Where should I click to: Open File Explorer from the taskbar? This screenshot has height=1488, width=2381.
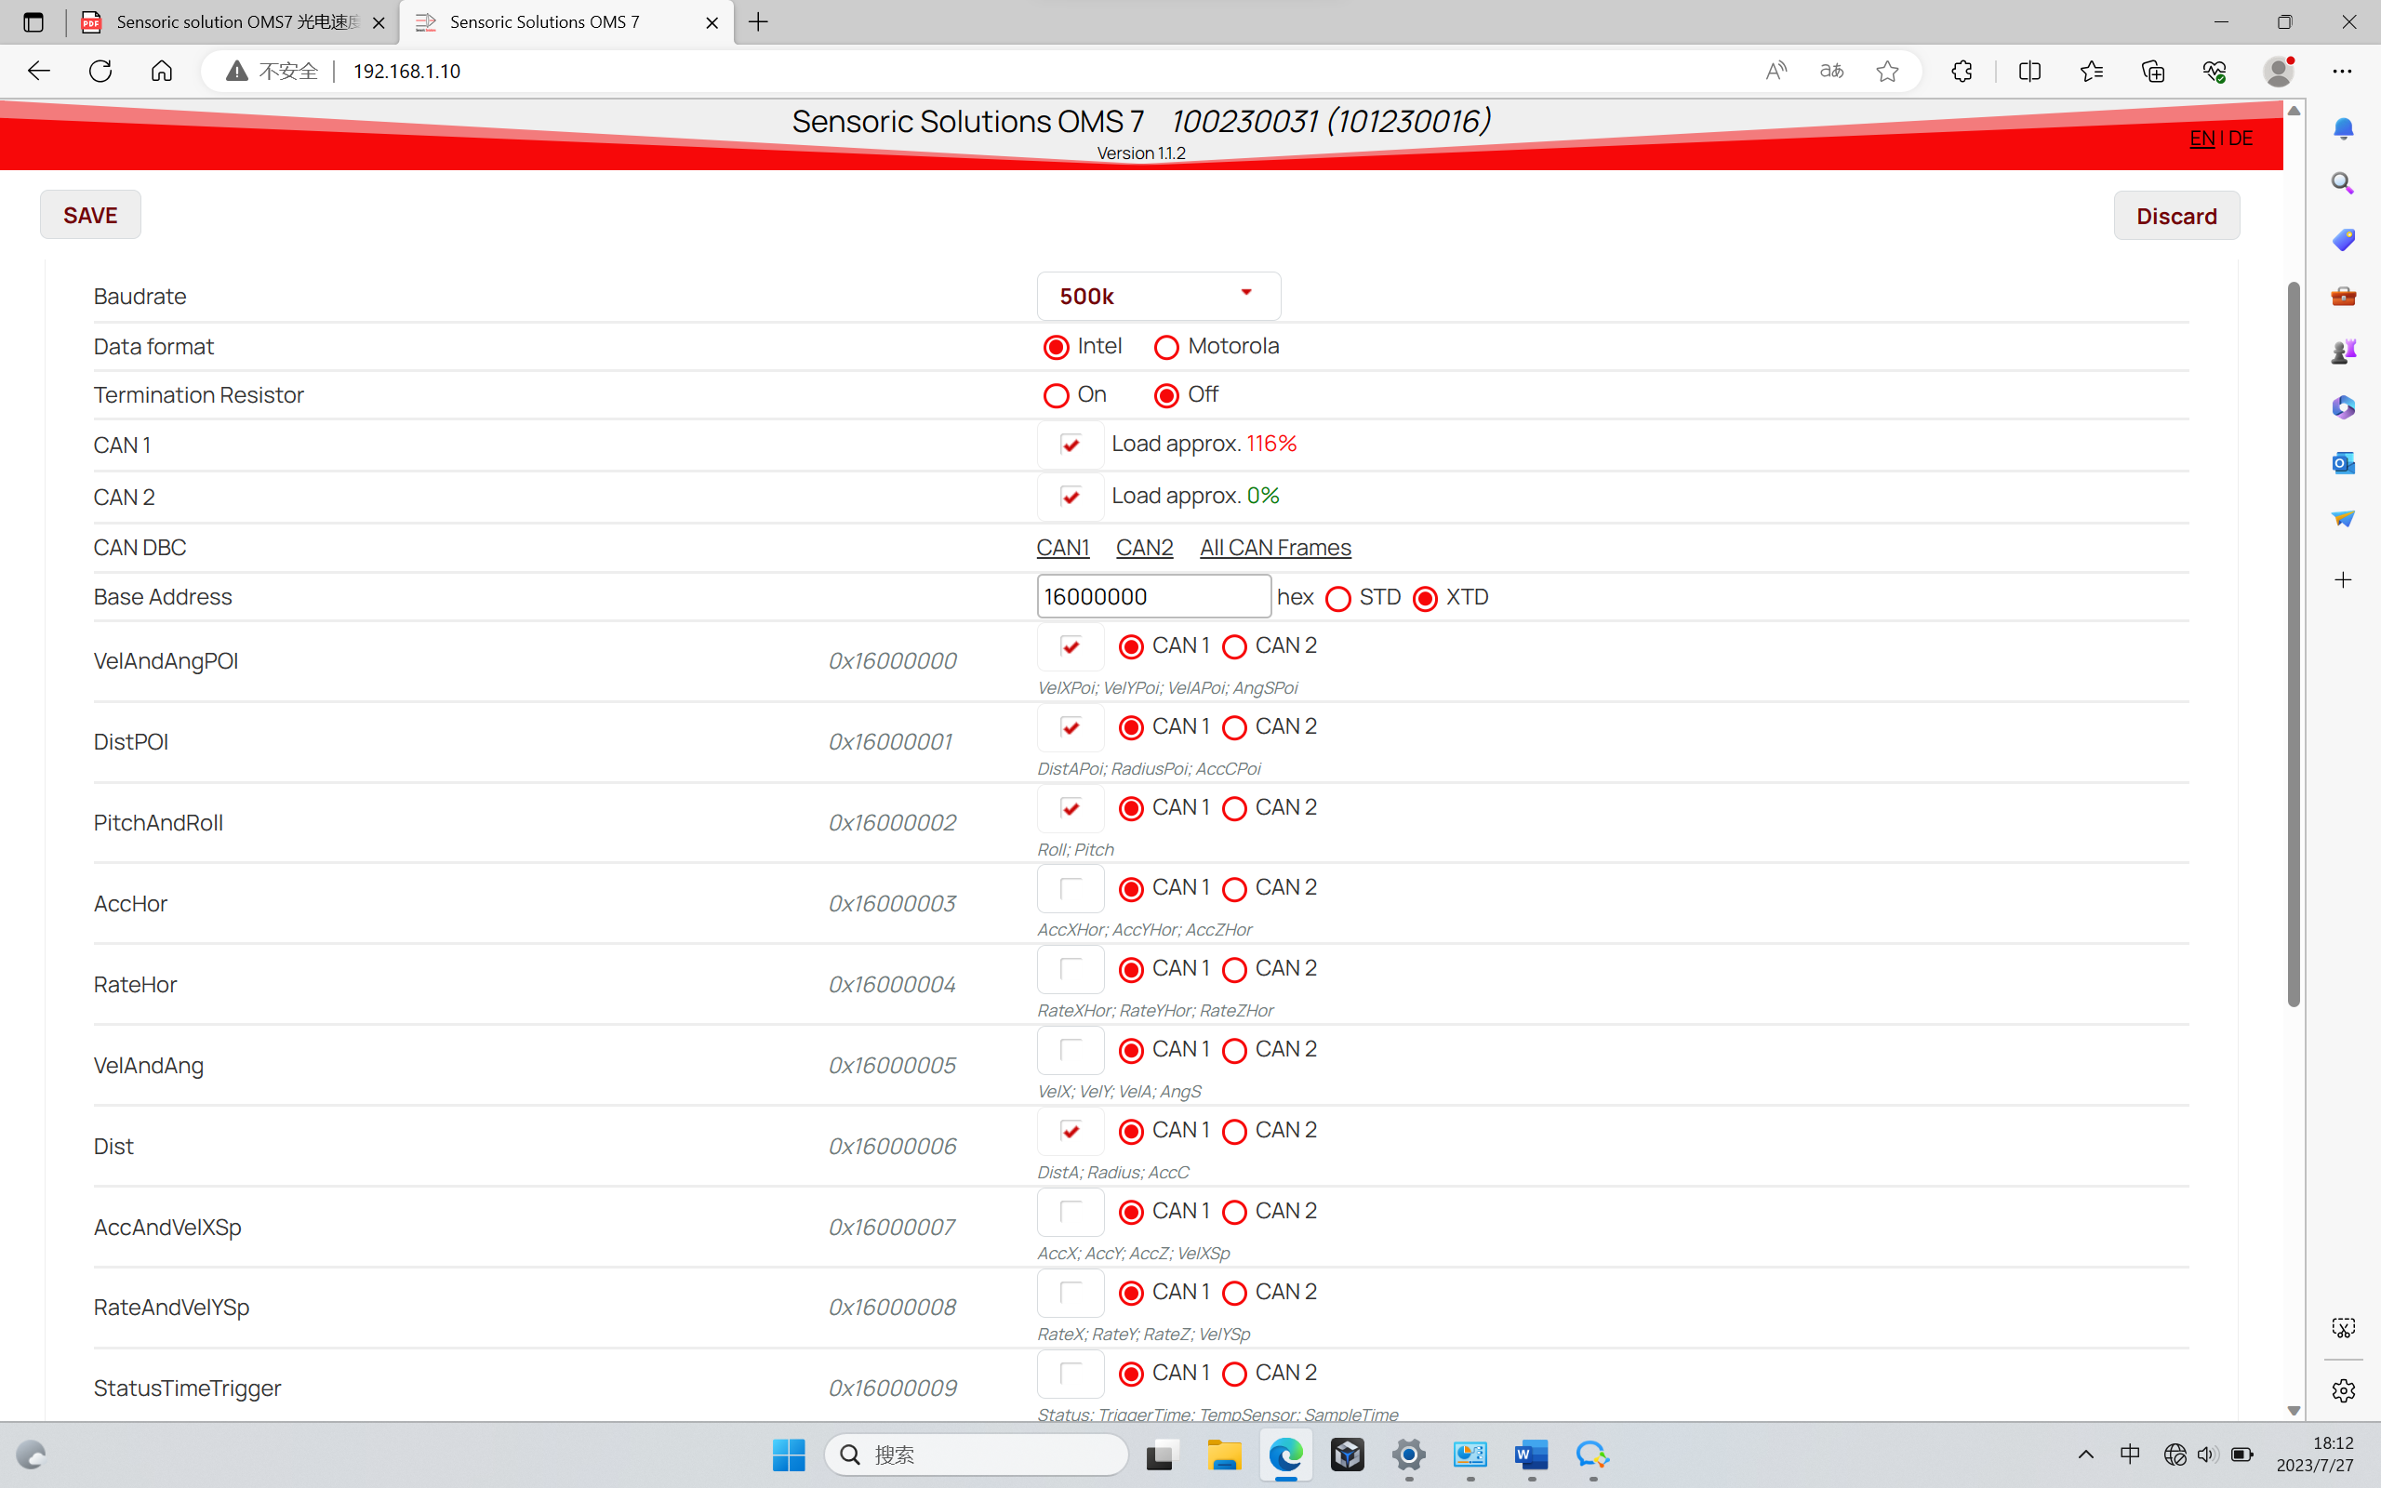tap(1224, 1455)
